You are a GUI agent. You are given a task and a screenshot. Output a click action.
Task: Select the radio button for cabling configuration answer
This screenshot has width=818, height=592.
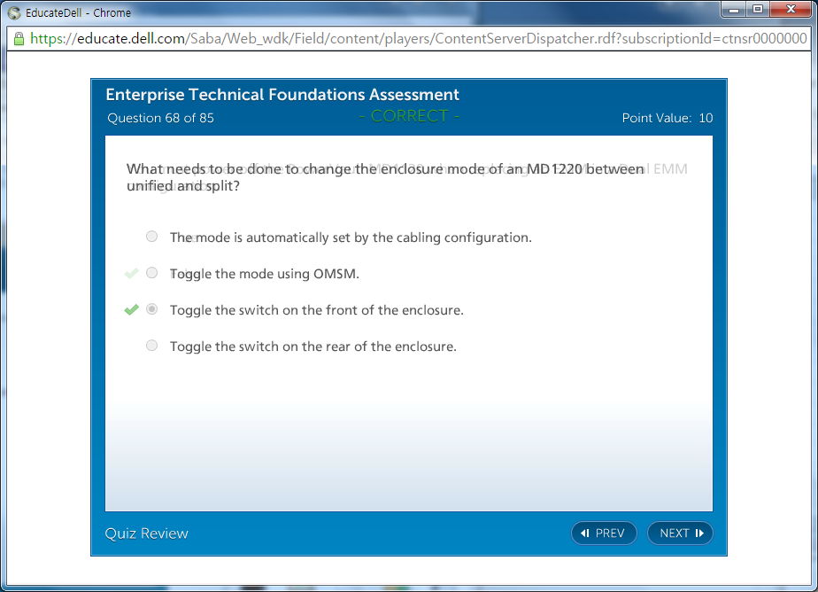(152, 237)
